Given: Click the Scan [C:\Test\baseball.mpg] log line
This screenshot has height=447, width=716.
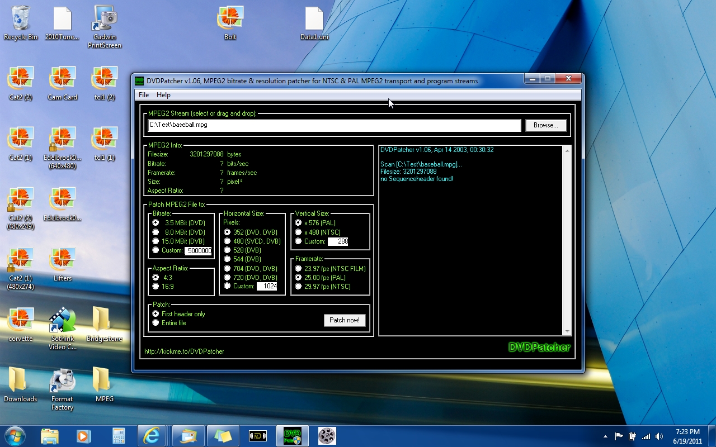Looking at the screenshot, I should pyautogui.click(x=421, y=164).
